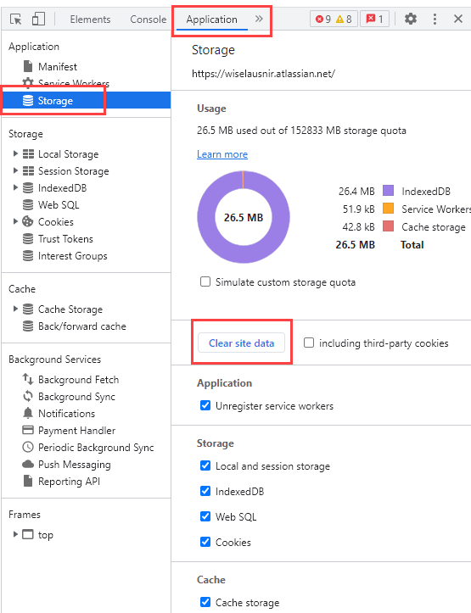471x613 pixels.
Task: Click the Clear site data button
Action: (241, 343)
